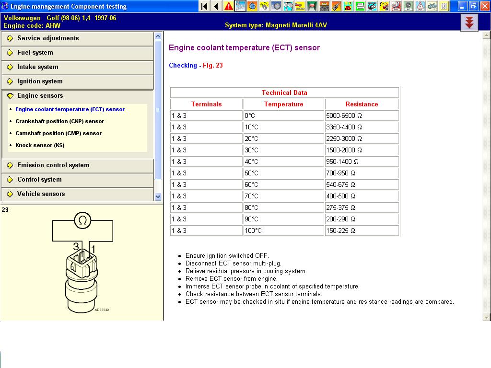The image size is (491, 368).
Task: Click the 400-500 Ω resistance cell
Action: (x=362, y=196)
